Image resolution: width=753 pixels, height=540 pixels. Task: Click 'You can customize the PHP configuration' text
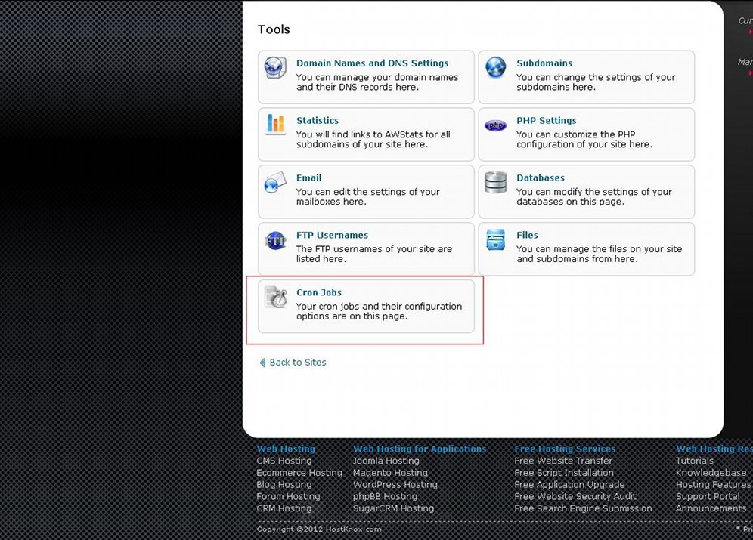click(584, 139)
